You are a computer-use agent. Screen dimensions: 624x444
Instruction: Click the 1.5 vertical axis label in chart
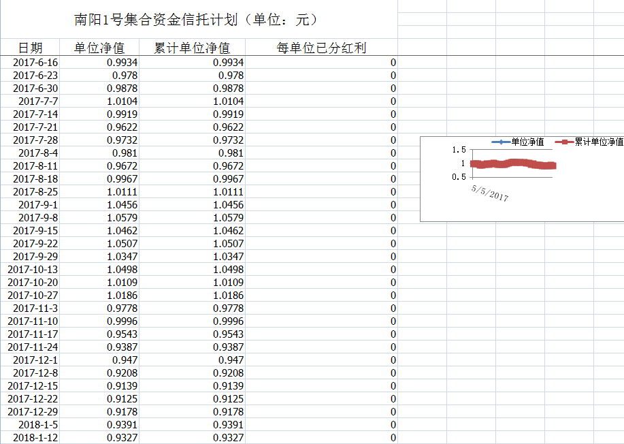click(x=459, y=150)
